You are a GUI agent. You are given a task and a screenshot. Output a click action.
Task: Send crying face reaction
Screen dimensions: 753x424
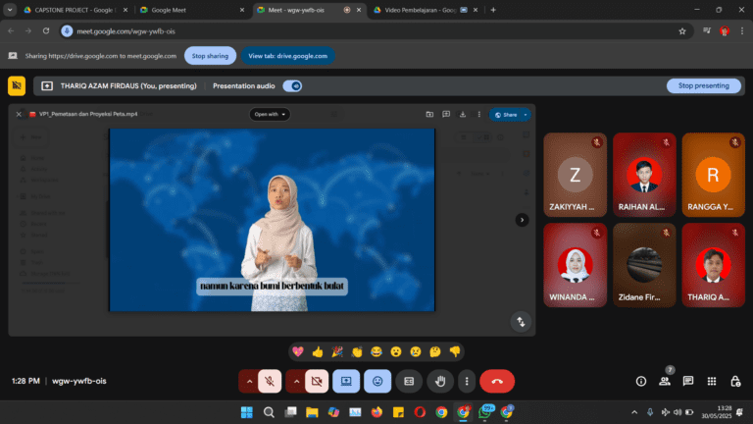click(x=416, y=352)
